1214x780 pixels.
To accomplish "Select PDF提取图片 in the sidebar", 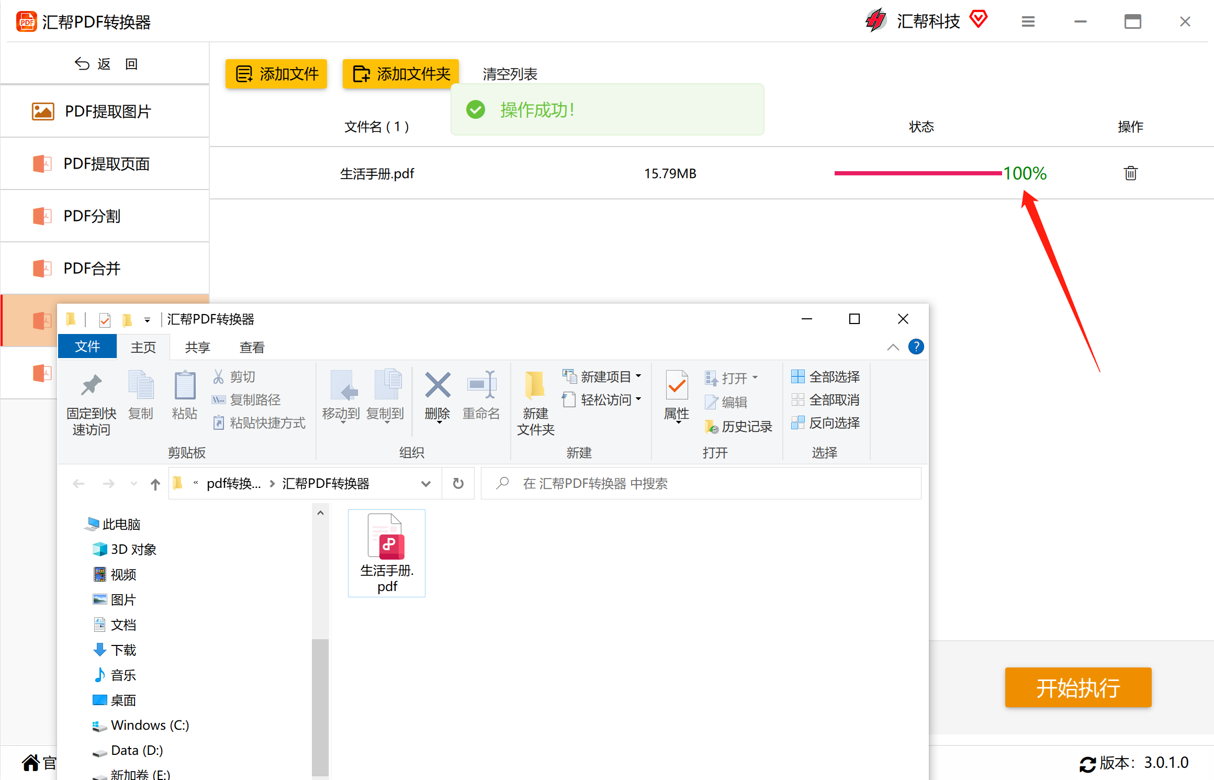I will 105,112.
